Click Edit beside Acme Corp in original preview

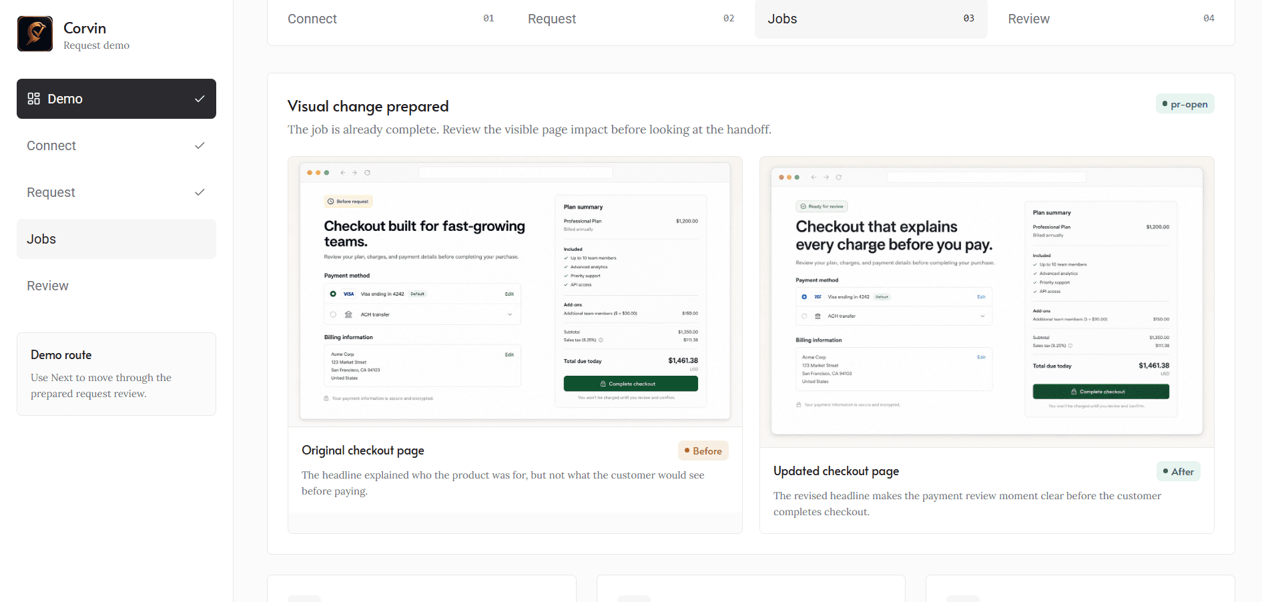coord(509,354)
